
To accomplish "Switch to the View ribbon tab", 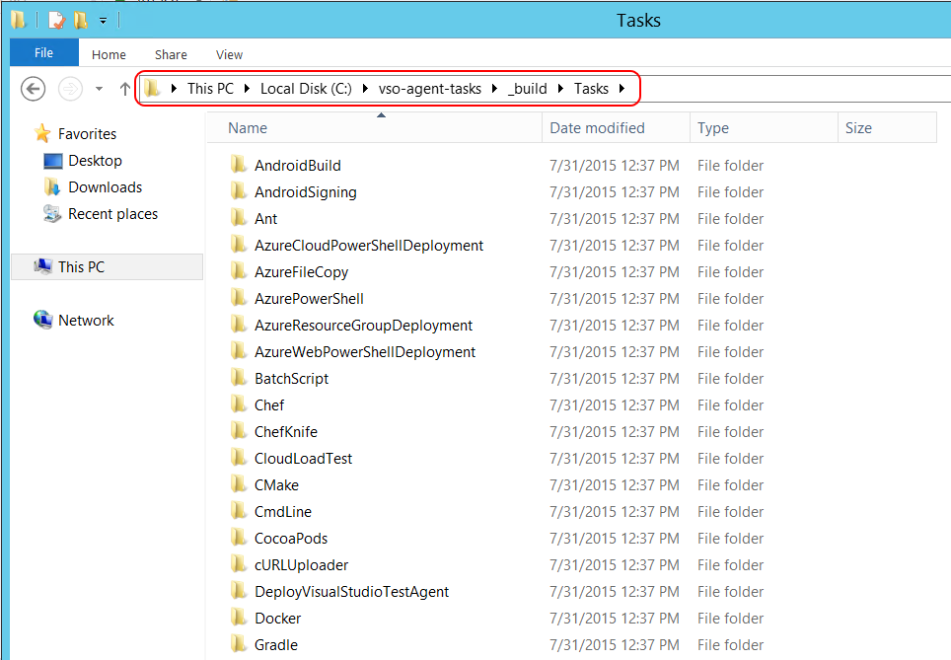I will (229, 54).
